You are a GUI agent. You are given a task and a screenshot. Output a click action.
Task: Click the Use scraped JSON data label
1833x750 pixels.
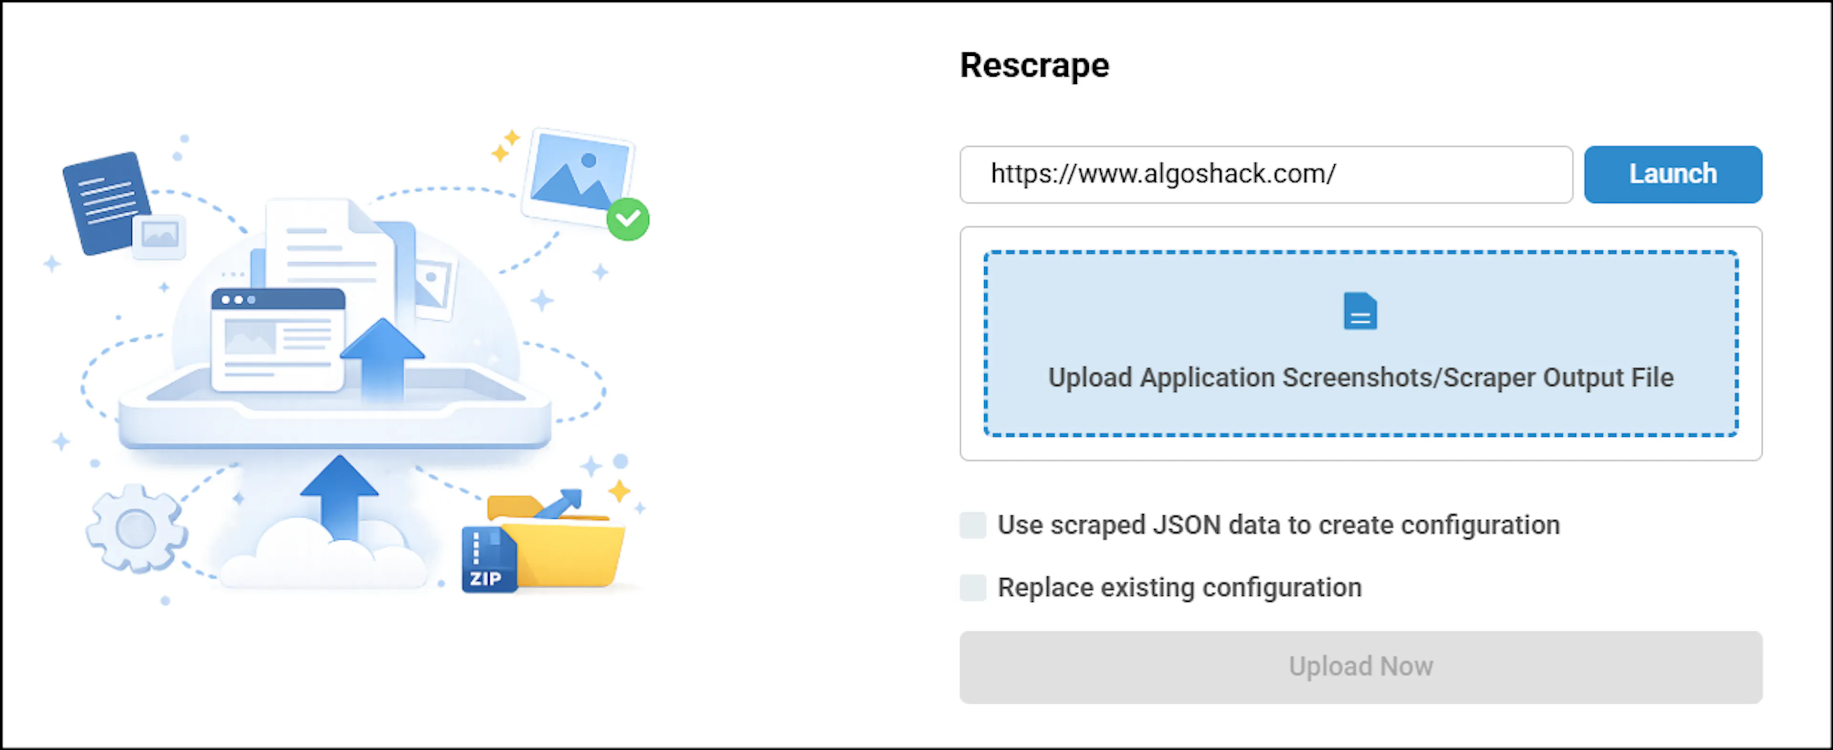1279,525
